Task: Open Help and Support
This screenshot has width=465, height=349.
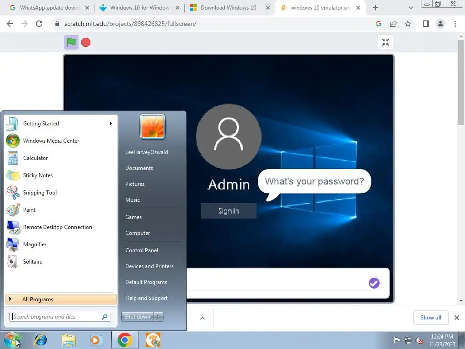Action: (x=146, y=298)
